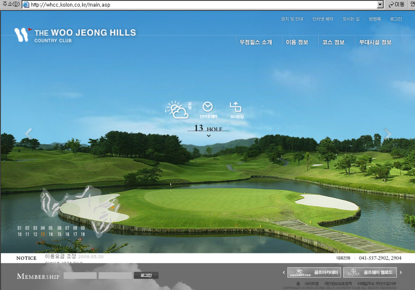Click the Internet Explorer page icon in address bar
This screenshot has height=290, width=415.
point(26,5)
